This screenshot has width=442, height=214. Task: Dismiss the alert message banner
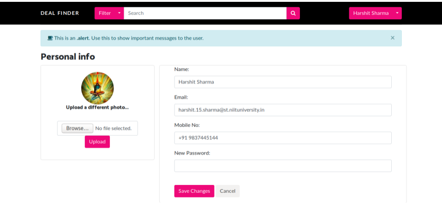click(393, 38)
